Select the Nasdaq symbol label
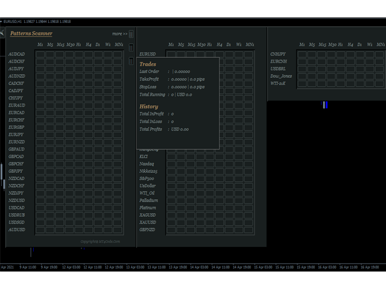The image size is (386, 289). click(147, 164)
